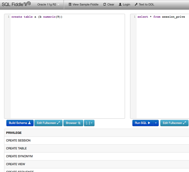Image resolution: width=189 pixels, height=172 pixels.
Task: Open the query terminator [ ; ] dropdown
Action: (x=89, y=123)
